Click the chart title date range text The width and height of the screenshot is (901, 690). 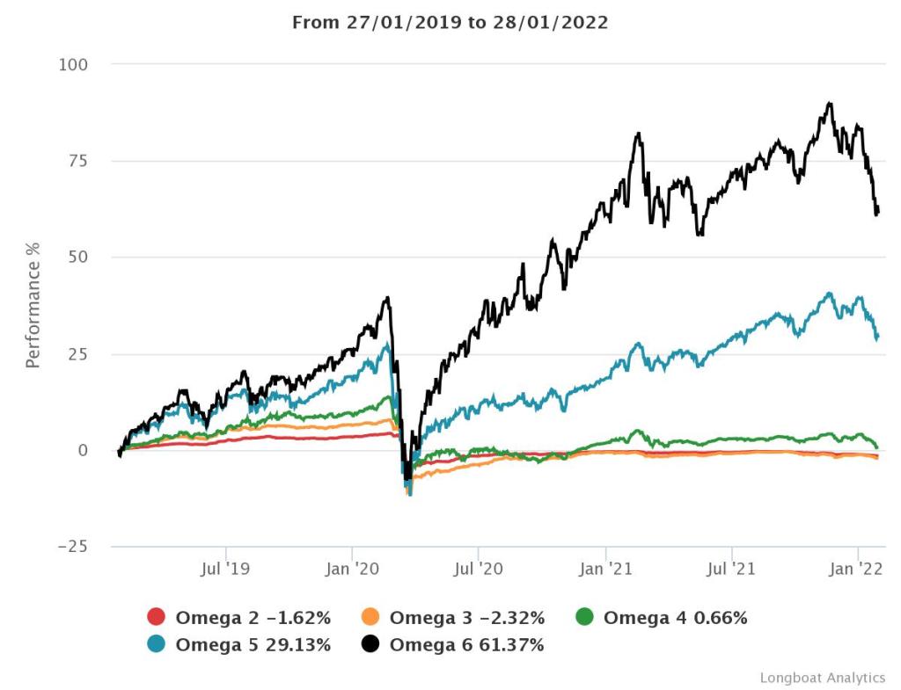pos(450,23)
